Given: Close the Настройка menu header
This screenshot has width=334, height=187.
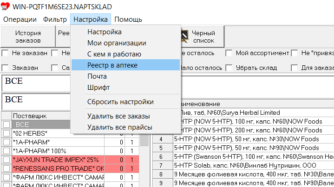Looking at the screenshot, I should pyautogui.click(x=90, y=19).
